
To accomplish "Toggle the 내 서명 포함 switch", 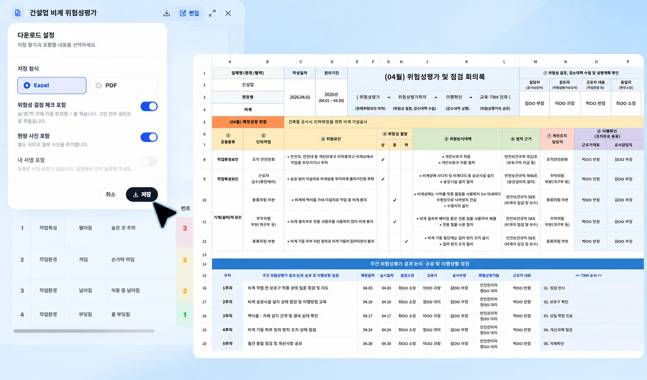I will pos(149,162).
